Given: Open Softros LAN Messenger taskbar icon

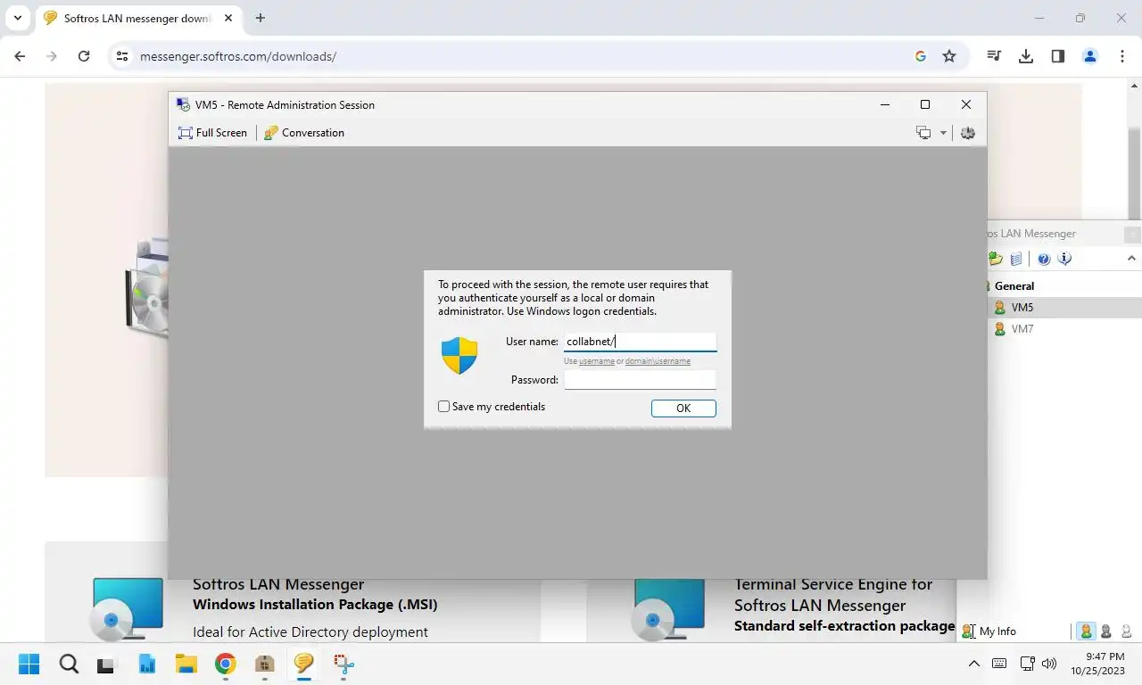Looking at the screenshot, I should pyautogui.click(x=303, y=664).
